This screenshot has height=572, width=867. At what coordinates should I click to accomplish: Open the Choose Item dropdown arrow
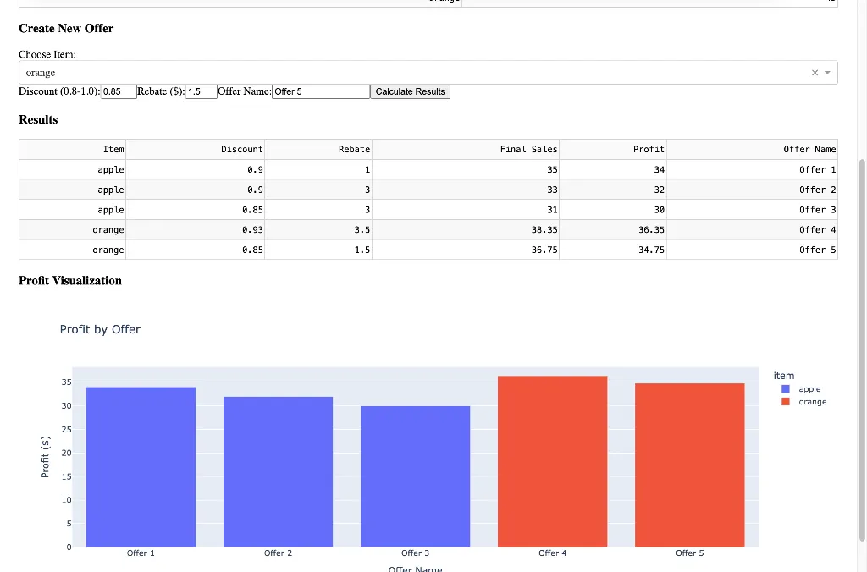pos(827,73)
